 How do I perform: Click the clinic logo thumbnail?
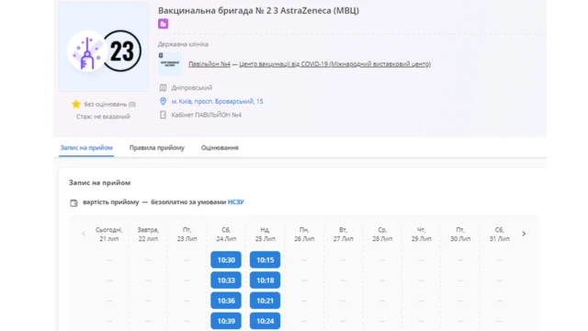coord(170,64)
